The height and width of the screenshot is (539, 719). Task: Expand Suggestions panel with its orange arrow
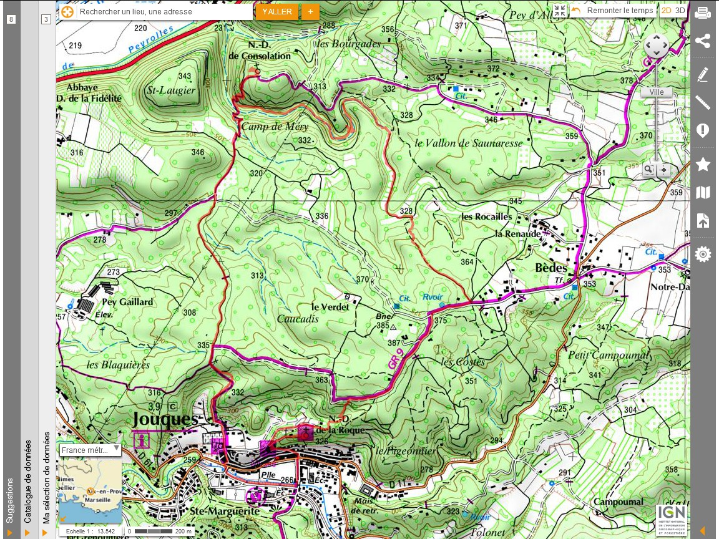[9, 533]
